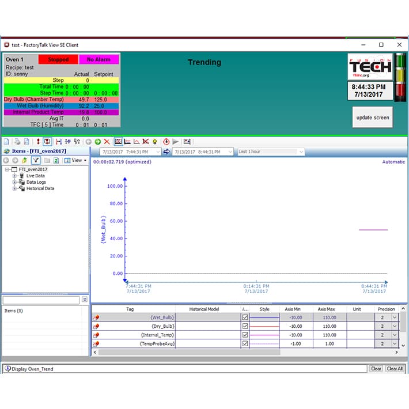Click the stacked line chart icon
This screenshot has width=409, height=409.
point(127,142)
